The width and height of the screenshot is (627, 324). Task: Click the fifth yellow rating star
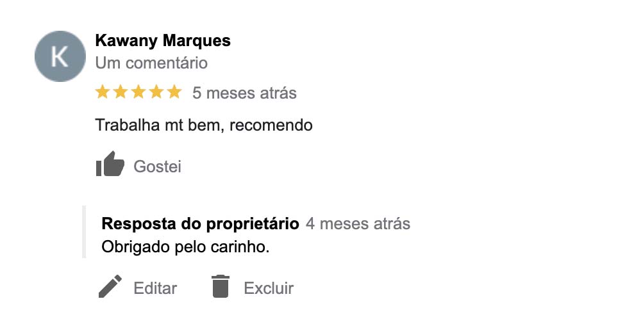click(x=174, y=92)
